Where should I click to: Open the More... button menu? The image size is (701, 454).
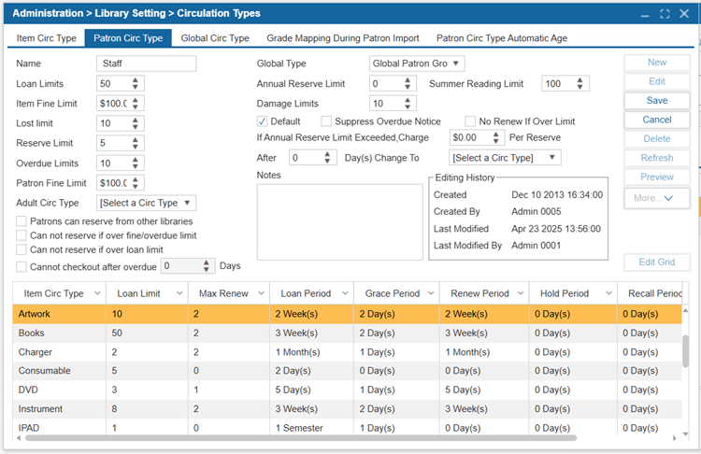click(x=657, y=198)
